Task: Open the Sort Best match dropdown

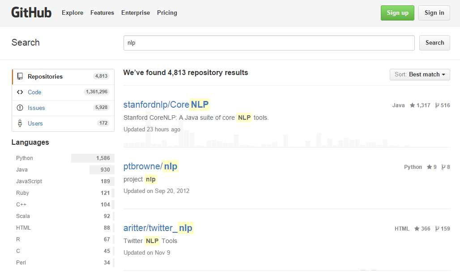Action: 419,75
